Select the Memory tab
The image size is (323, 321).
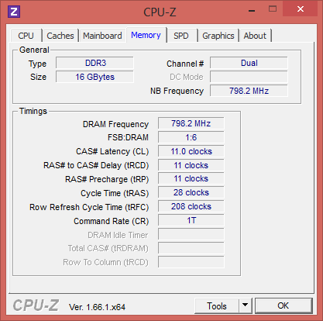[146, 35]
